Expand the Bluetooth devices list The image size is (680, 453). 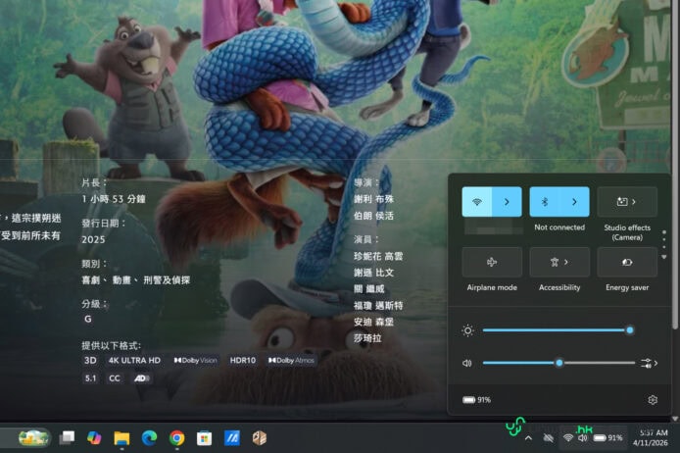coord(574,202)
